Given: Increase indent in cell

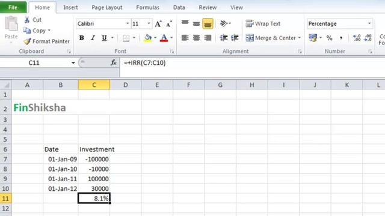Looking at the screenshot, I should 235,38.
